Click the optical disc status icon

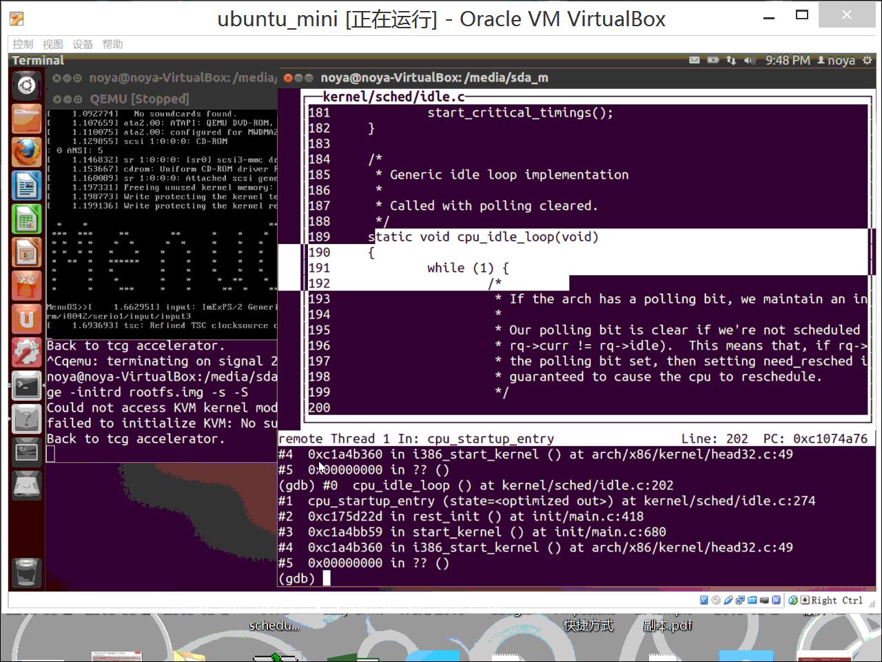point(715,600)
